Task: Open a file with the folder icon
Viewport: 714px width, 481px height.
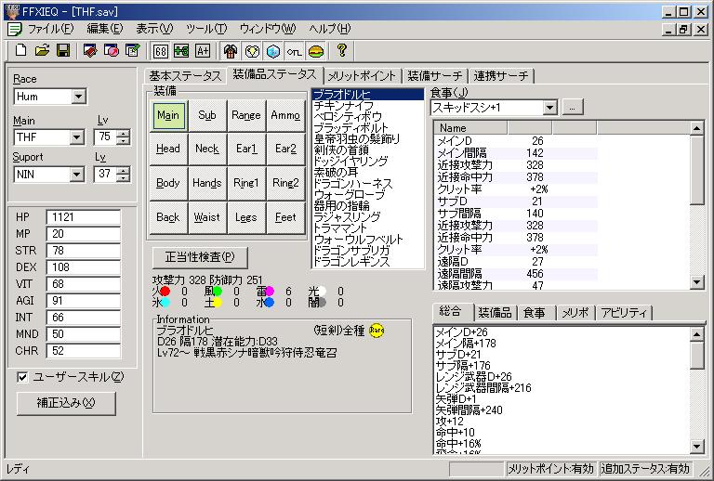Action: click(x=42, y=50)
